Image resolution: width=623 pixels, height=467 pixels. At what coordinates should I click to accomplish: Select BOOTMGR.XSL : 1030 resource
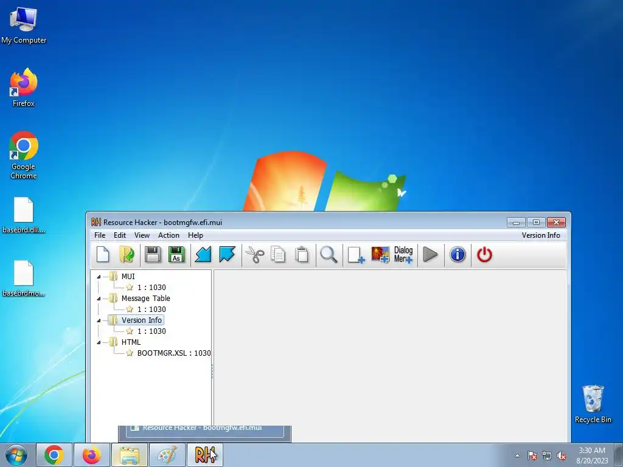(173, 353)
